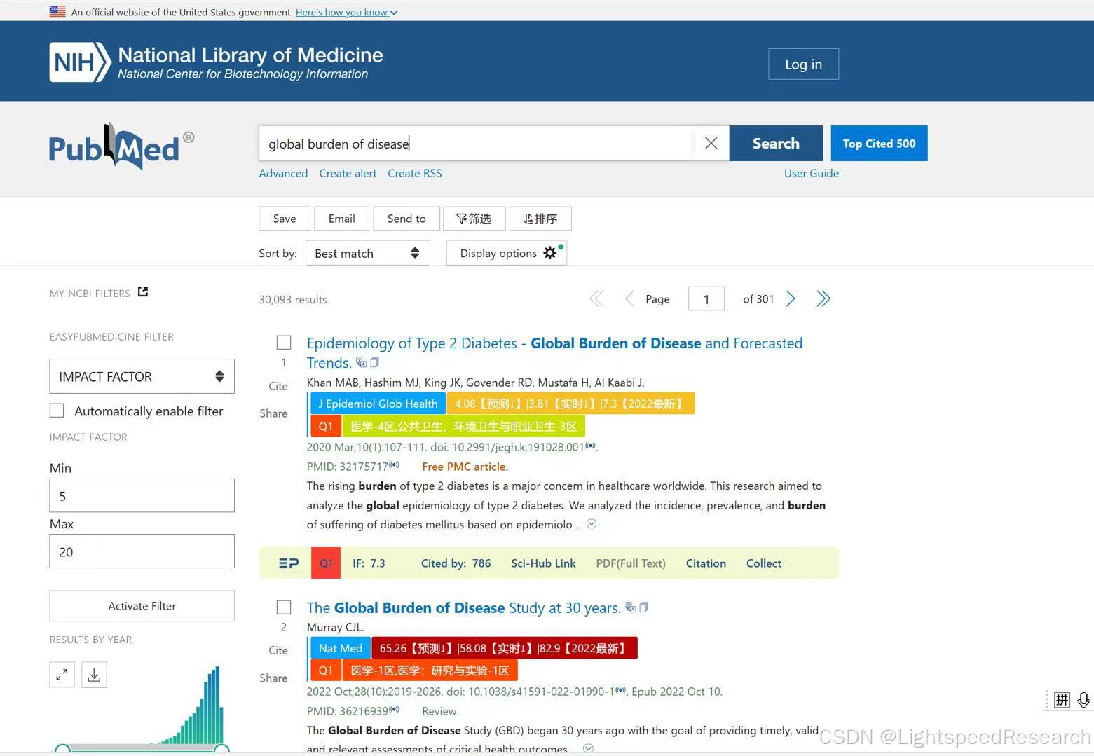Open the 筛选 filter menu
The height and width of the screenshot is (756, 1094).
pyautogui.click(x=474, y=219)
